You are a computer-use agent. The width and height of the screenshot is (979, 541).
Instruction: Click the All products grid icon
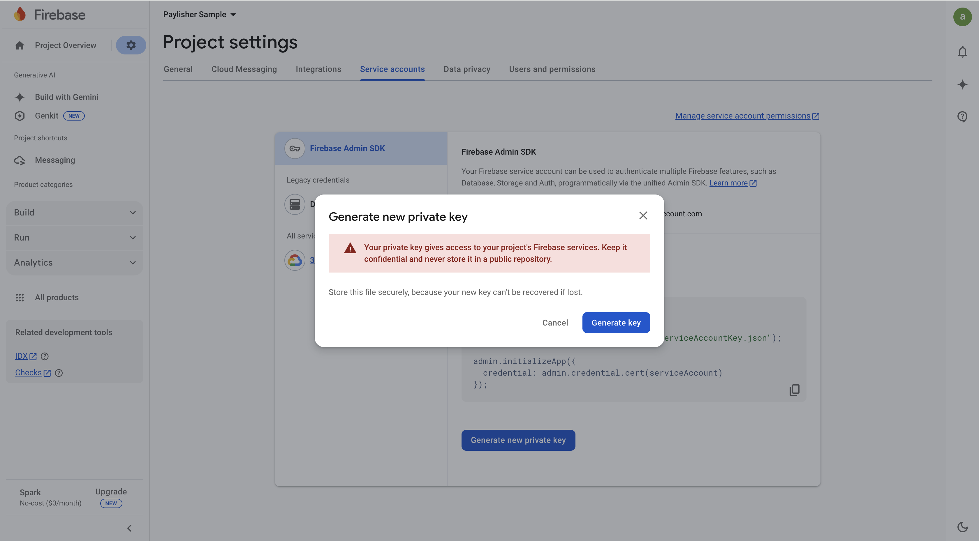tap(20, 298)
